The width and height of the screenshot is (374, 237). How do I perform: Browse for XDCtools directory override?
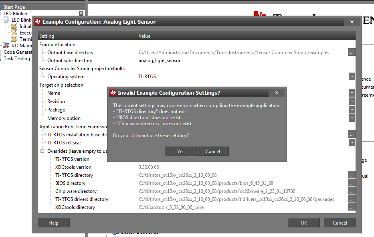[x=352, y=207]
